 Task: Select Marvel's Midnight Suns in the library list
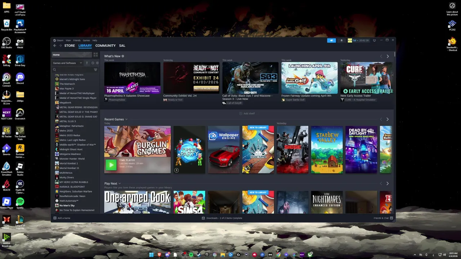pos(72,79)
